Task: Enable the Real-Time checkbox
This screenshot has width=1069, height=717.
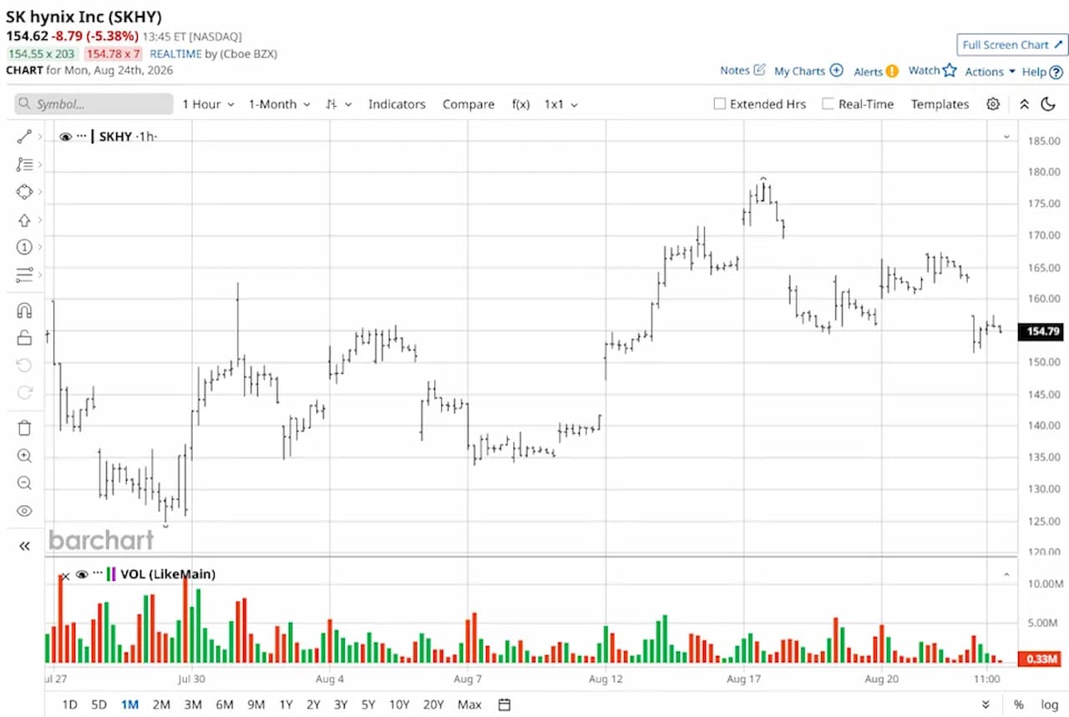Action: coord(828,104)
